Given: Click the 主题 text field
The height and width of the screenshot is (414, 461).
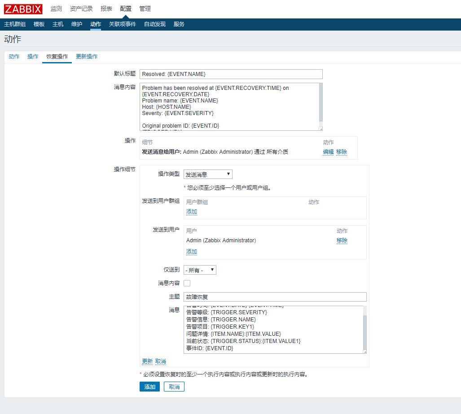Looking at the screenshot, I should click(x=275, y=297).
